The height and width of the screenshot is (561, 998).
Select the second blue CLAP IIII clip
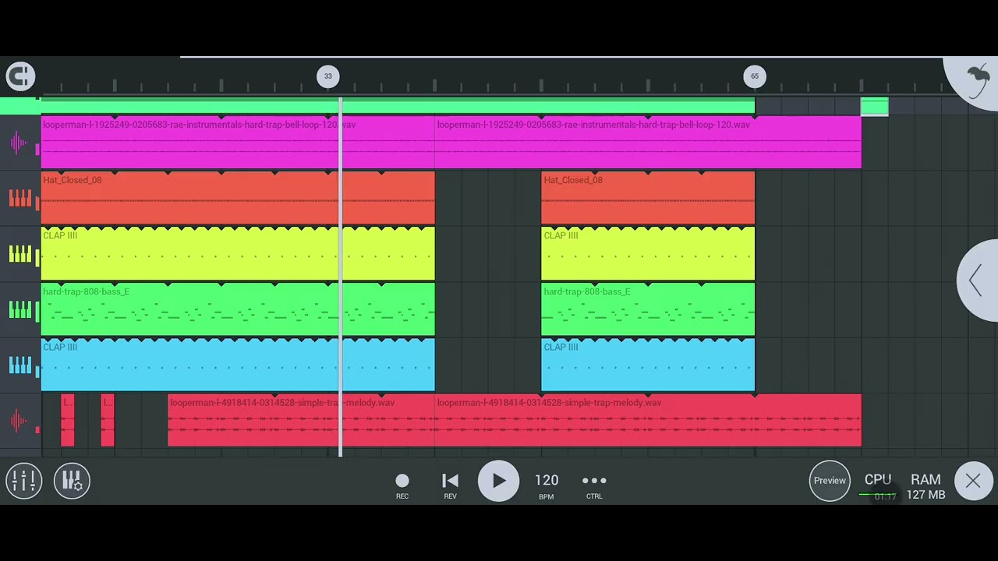click(x=648, y=365)
